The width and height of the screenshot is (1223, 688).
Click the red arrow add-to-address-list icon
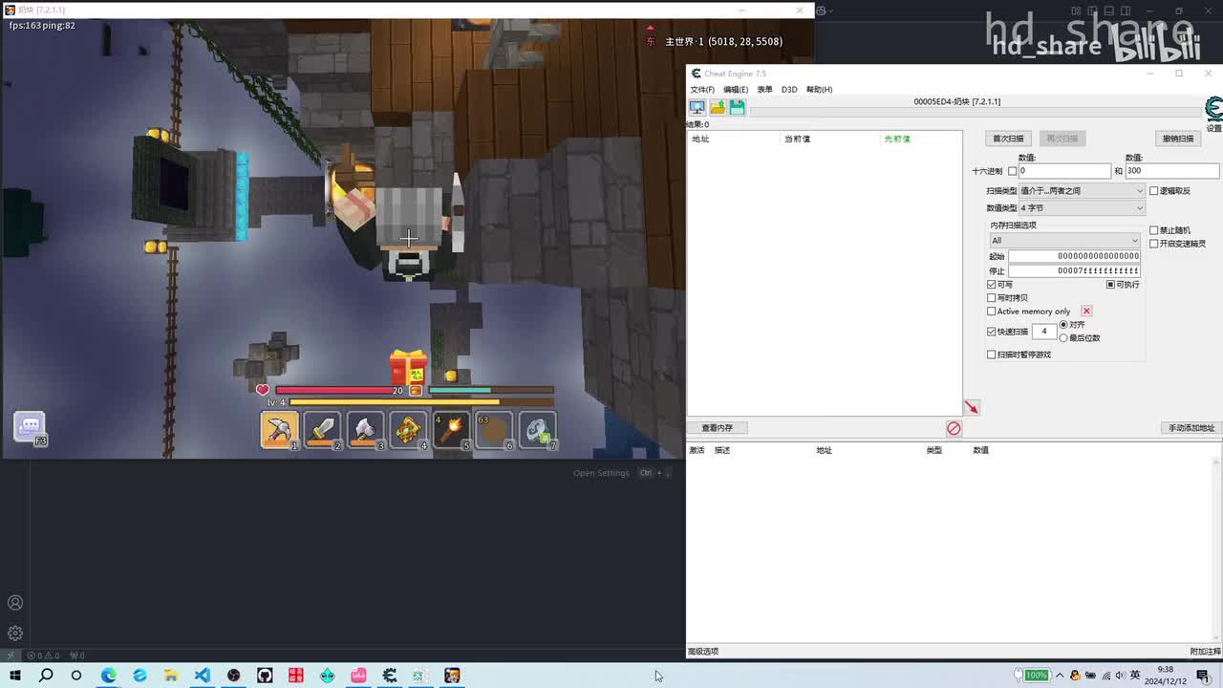[972, 408]
